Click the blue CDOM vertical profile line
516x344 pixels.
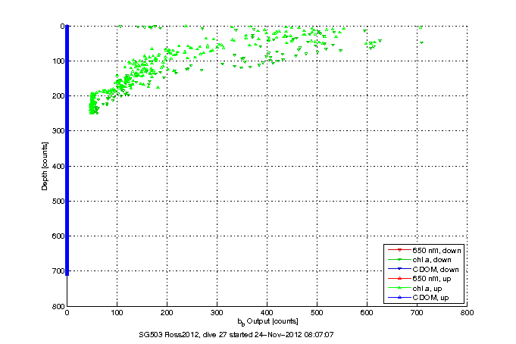[67, 150]
